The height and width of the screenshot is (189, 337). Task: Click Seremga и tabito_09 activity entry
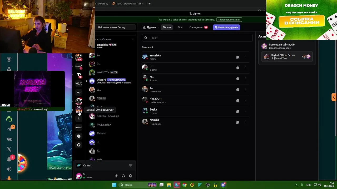coord(287,46)
